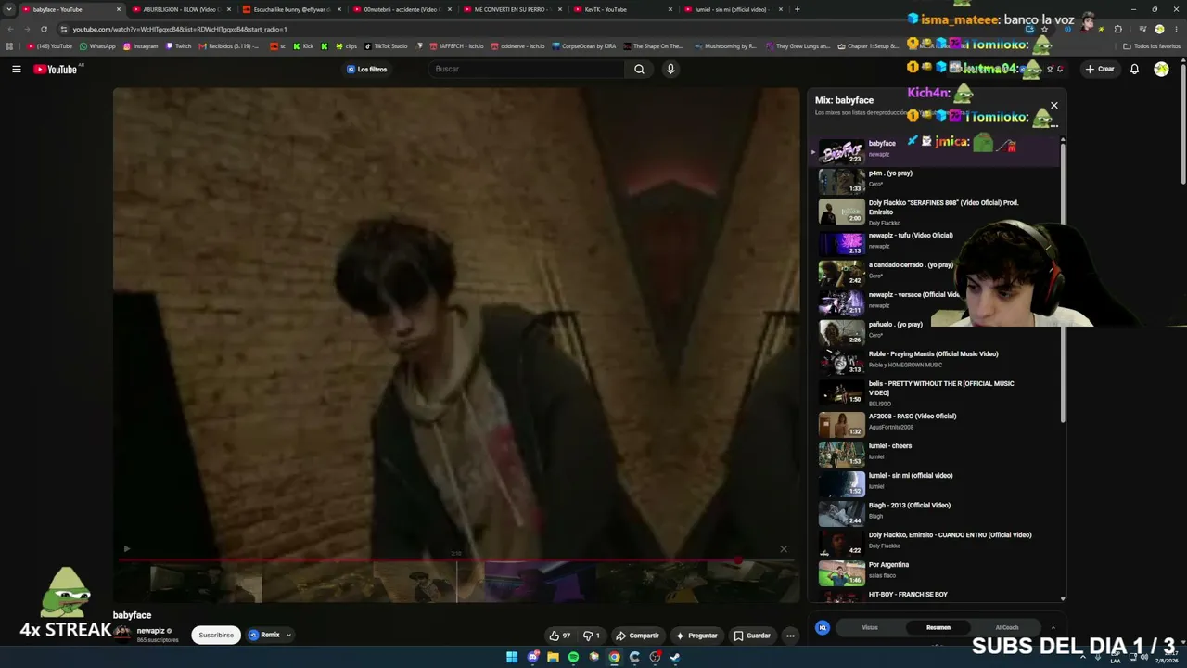Viewport: 1187px width, 668px height.
Task: Seek on the video progress bar
Action: point(455,559)
